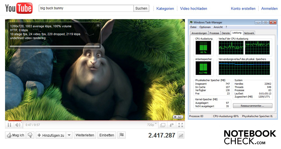Close the Windows Task-Manager window
This screenshot has height=149, width=281.
[273, 22]
